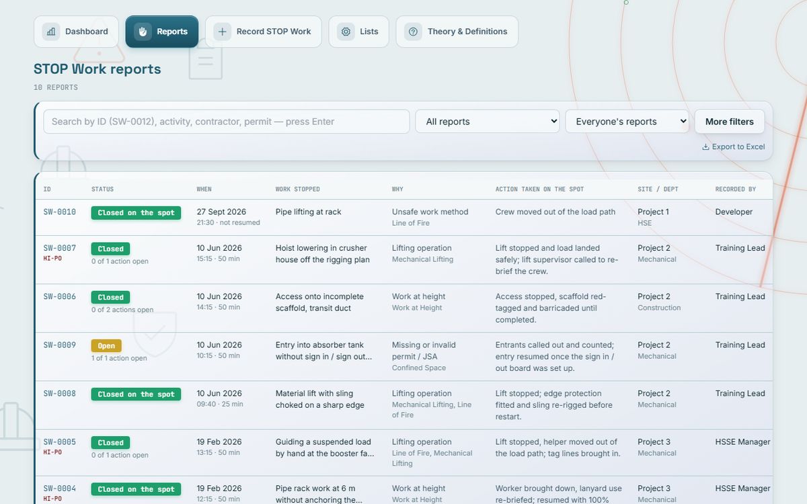Click 'Developer' in Recorded By column
Screen dimensions: 807x504
pos(734,212)
